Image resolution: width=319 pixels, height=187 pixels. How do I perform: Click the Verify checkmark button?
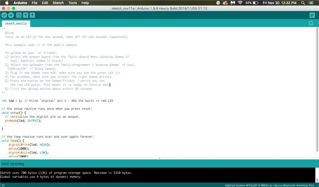click(4, 15)
